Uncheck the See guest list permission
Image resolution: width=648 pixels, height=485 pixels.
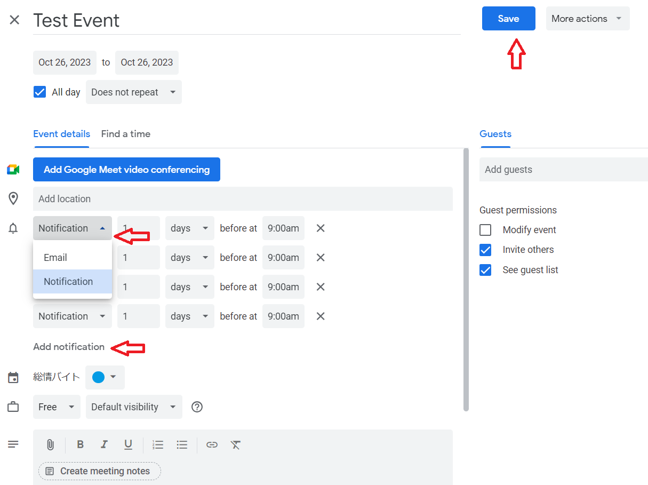point(485,270)
